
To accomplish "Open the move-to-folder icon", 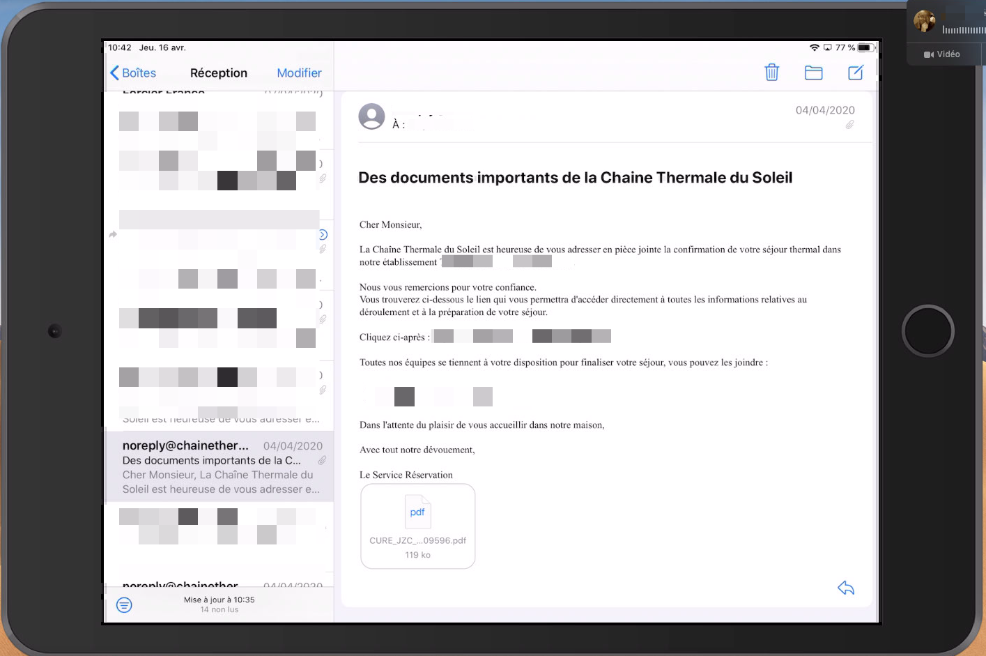I will click(813, 73).
